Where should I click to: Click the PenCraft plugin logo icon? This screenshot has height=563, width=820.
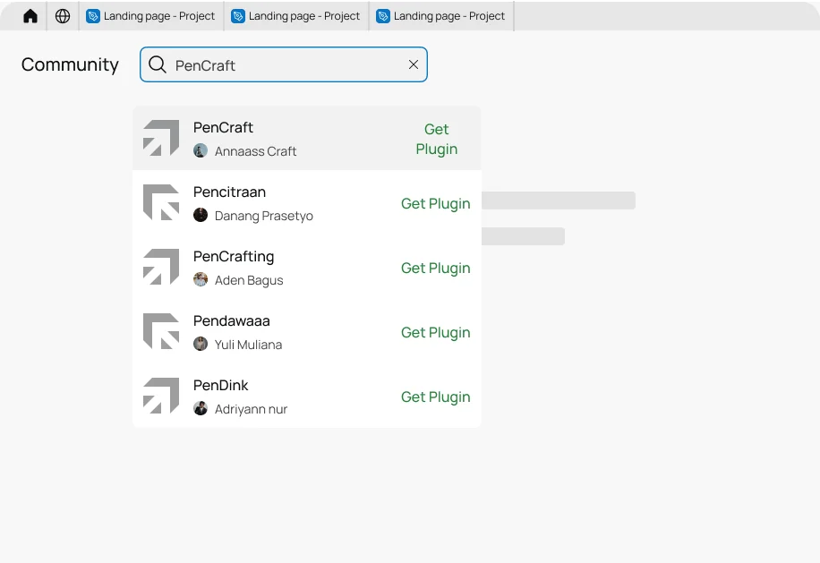(x=161, y=138)
